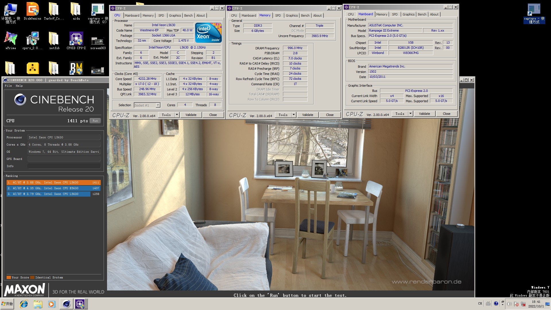Expand Tools dropdown arrow in middle CPU-Z window
This screenshot has height=310, width=551.
click(x=294, y=115)
